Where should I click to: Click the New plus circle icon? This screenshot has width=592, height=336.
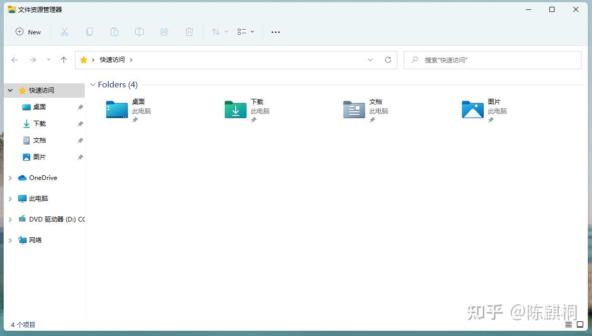19,32
